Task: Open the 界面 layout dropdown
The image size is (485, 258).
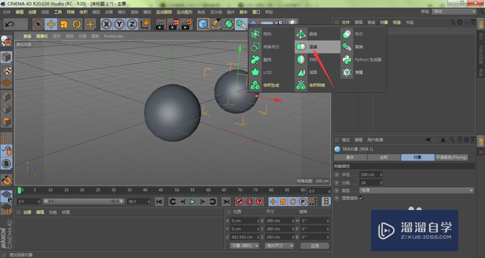Action: pos(454,12)
